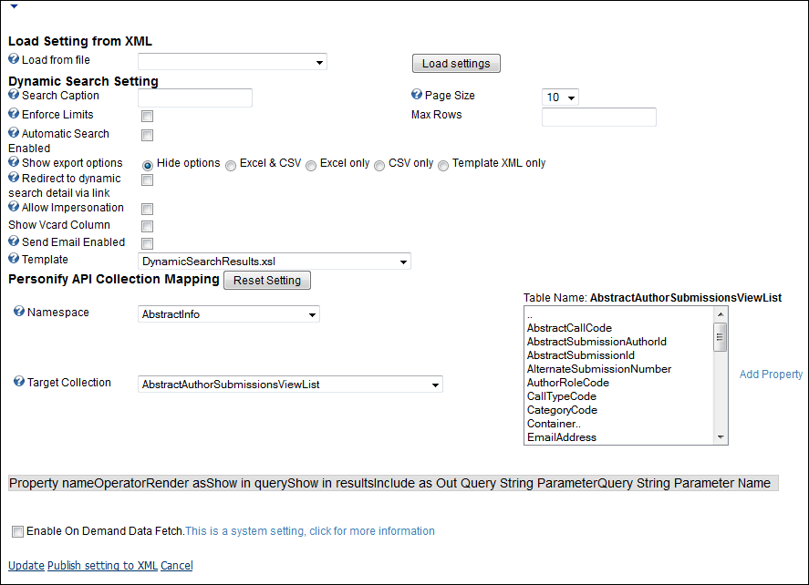809x585 pixels.
Task: Click help icon beside Search Caption
Action: [x=14, y=95]
